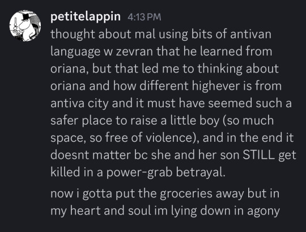Click the petitelappin username
This screenshot has height=232, width=306.
(x=86, y=17)
